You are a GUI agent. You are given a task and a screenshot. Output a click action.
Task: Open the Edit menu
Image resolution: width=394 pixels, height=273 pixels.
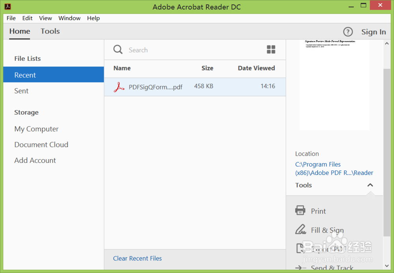pos(27,18)
